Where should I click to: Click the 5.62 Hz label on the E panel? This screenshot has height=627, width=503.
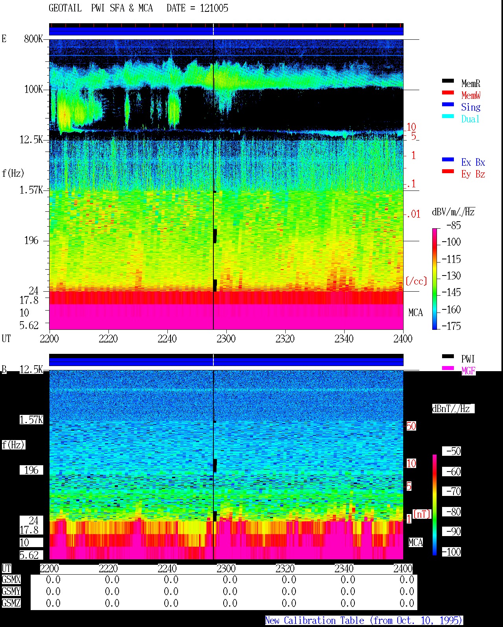pyautogui.click(x=29, y=326)
